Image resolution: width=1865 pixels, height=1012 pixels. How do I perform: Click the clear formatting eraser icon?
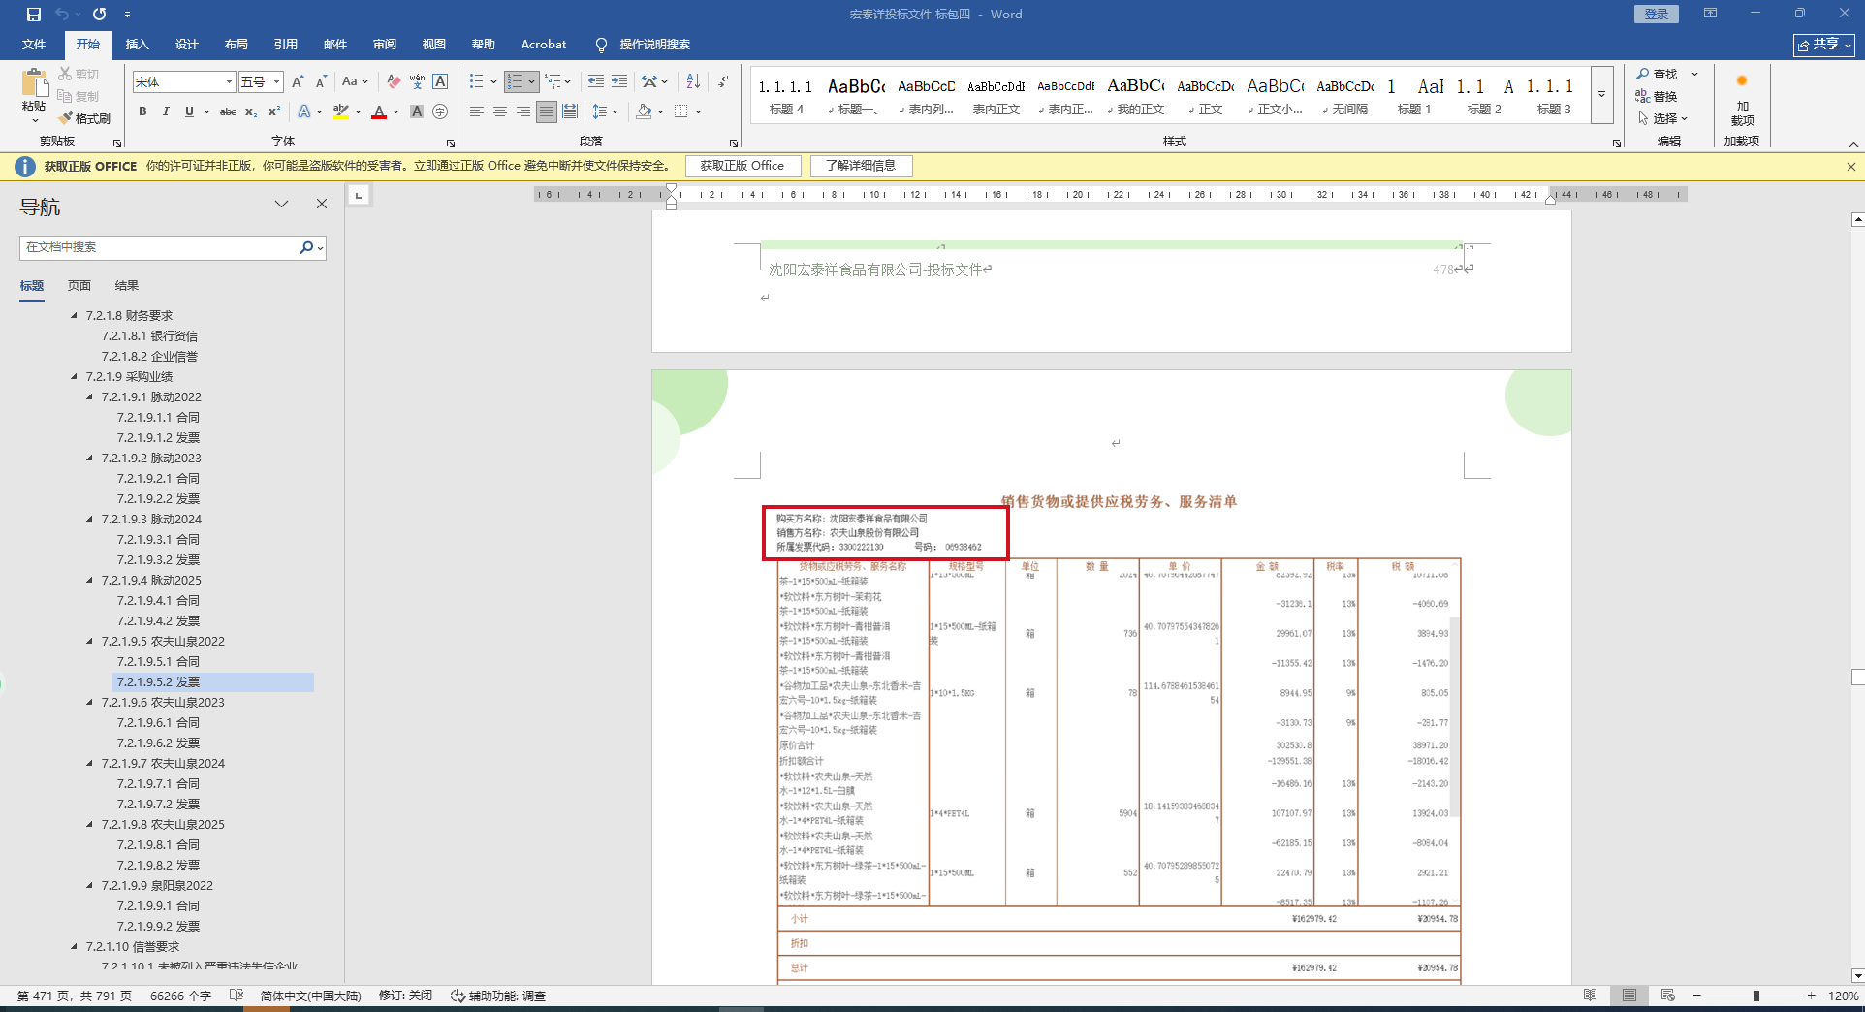[394, 81]
